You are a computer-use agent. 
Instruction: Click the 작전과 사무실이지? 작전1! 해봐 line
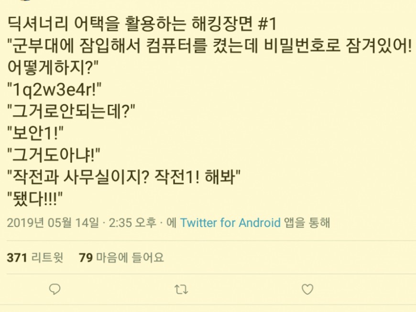pos(124,177)
